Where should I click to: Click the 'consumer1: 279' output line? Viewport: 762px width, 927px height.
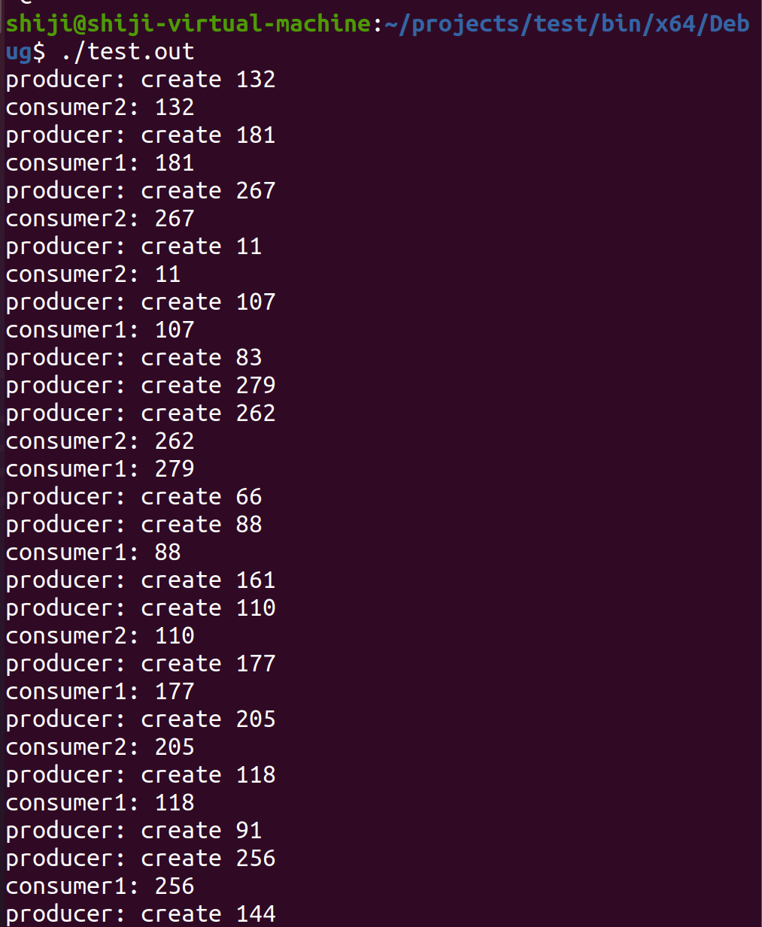(x=100, y=469)
